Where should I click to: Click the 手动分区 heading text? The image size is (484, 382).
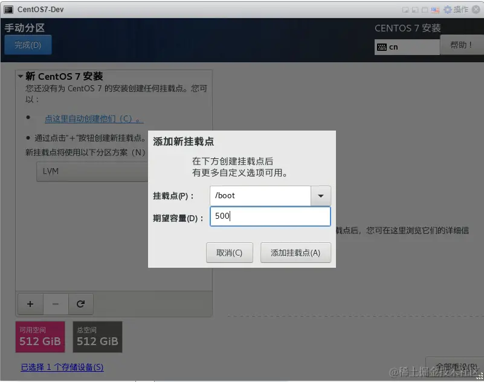coord(25,28)
